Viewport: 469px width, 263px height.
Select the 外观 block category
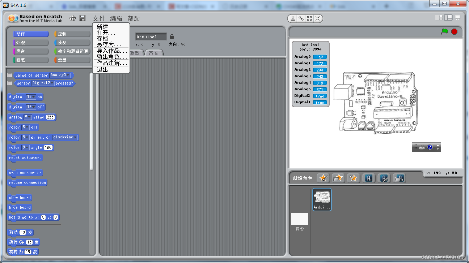[x=31, y=43]
